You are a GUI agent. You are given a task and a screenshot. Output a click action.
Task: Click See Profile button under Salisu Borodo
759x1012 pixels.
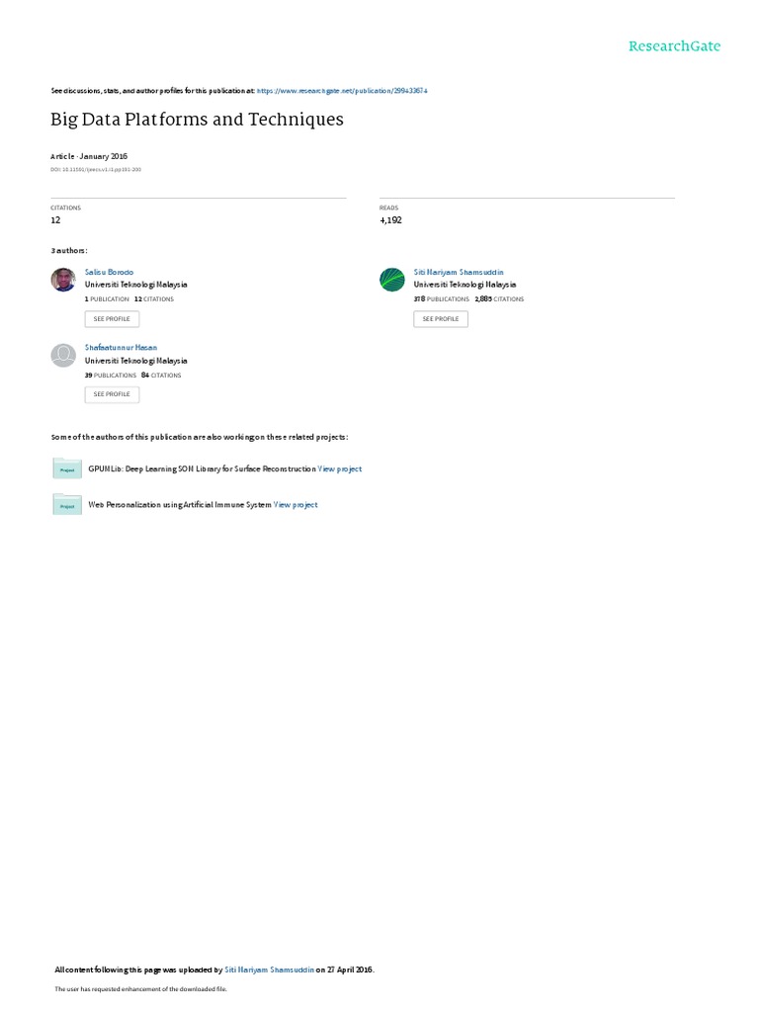click(112, 319)
